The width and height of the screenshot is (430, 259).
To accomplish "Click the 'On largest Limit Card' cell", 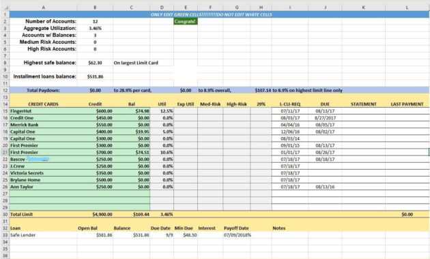I will pos(136,63).
